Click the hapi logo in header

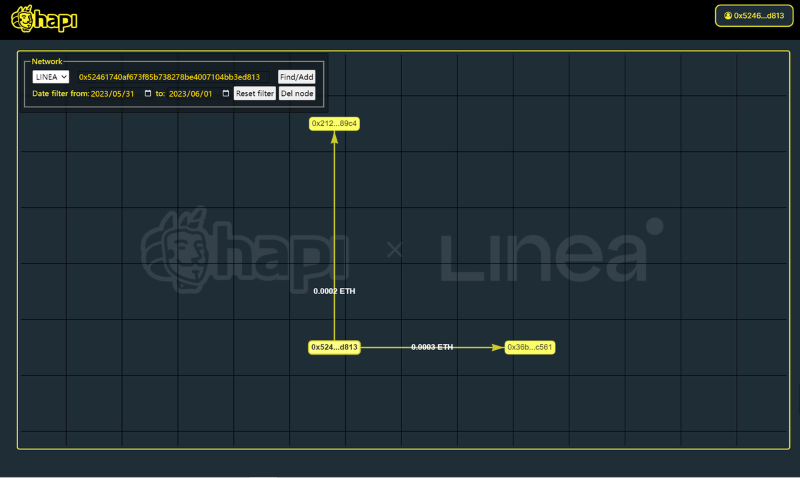[x=45, y=19]
